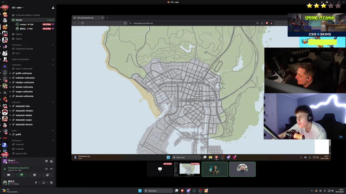Open the mlodym-rozliczenia channel
Image resolution: width=346 pixels, height=194 pixels.
(x=33, y=82)
